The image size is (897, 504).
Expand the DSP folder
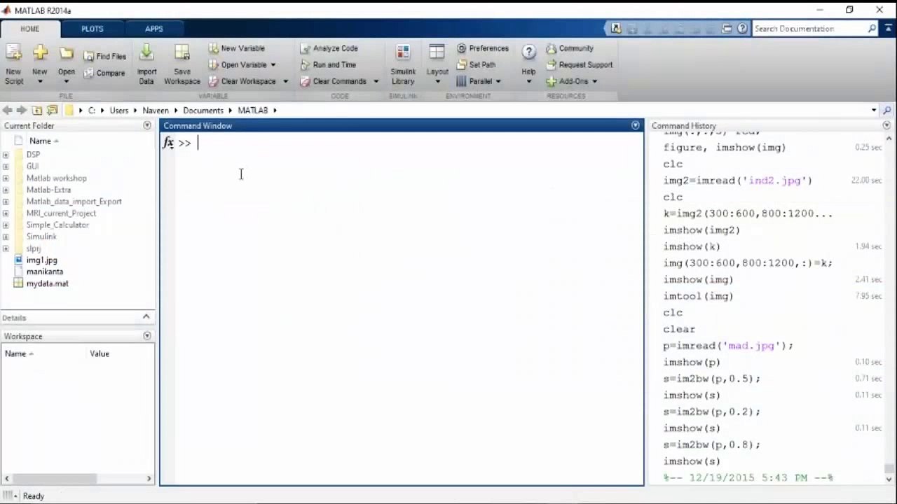pos(6,155)
